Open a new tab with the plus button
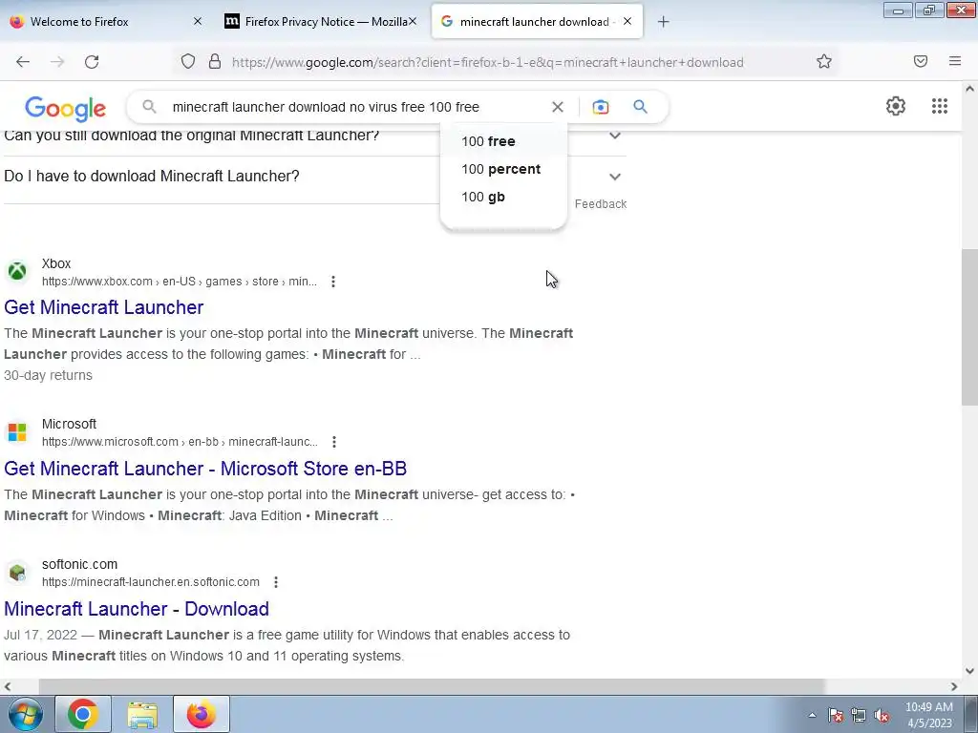978x733 pixels. click(x=663, y=22)
